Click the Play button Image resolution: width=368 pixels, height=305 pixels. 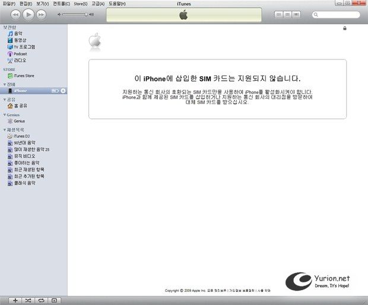click(28, 15)
